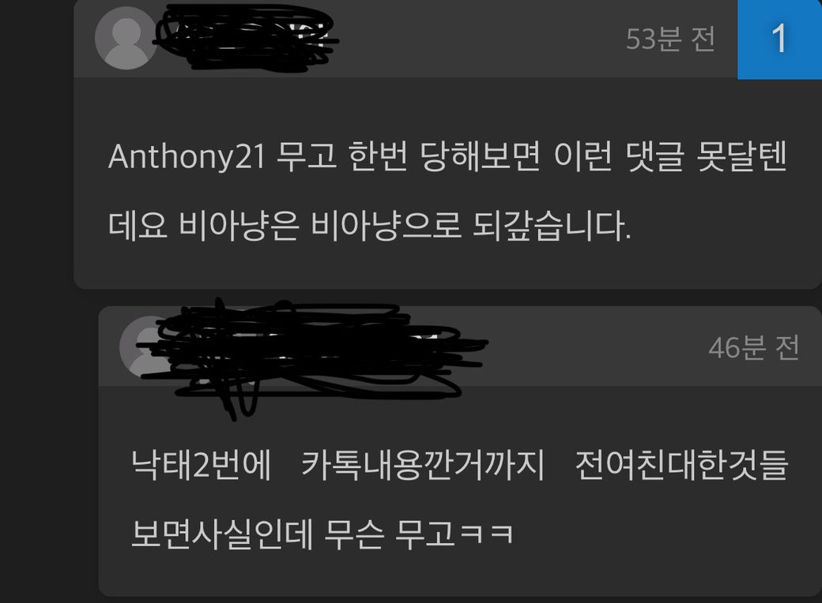Click the 되갚습니다 text in first comment
822x603 pixels.
(x=552, y=226)
